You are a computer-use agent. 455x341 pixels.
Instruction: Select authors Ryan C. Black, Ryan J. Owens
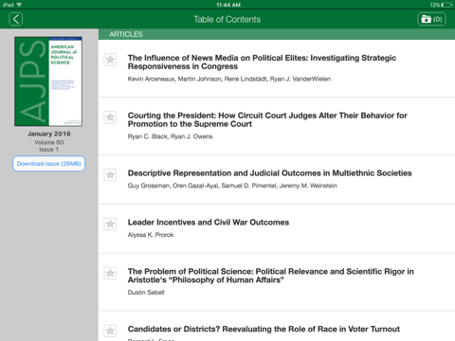pyautogui.click(x=170, y=136)
